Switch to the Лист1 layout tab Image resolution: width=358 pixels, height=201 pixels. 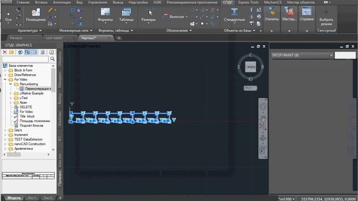(x=32, y=198)
